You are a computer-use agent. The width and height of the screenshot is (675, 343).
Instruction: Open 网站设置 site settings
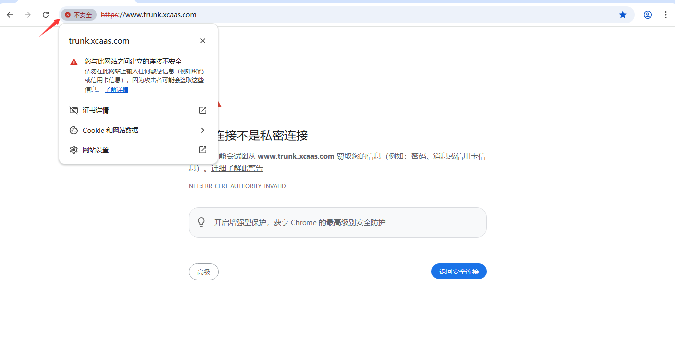96,150
